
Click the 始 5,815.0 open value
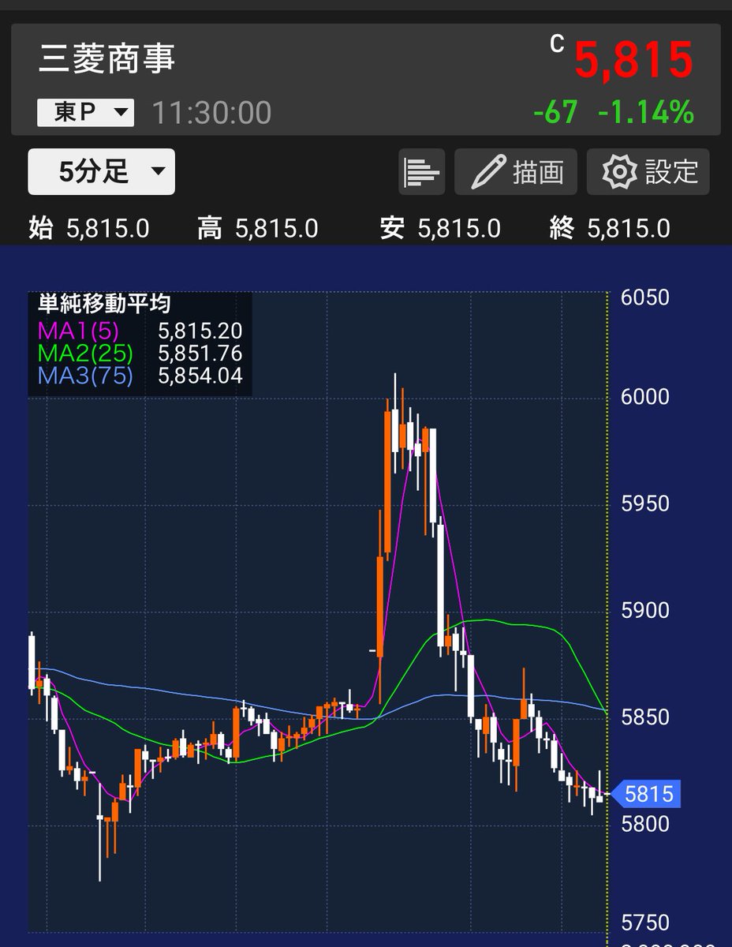click(88, 229)
